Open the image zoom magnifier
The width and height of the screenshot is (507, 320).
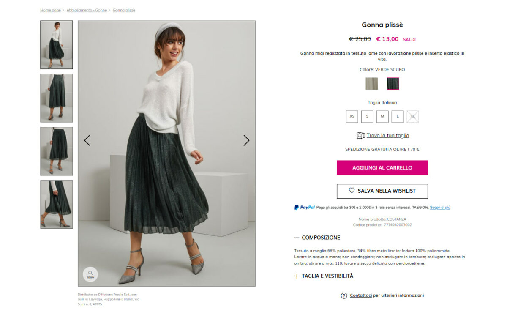tap(90, 274)
